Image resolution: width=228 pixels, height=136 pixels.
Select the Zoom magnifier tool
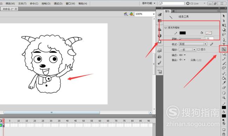[224, 98]
